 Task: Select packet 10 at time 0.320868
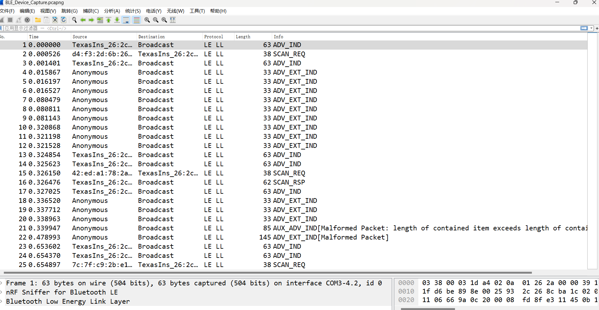(294, 127)
